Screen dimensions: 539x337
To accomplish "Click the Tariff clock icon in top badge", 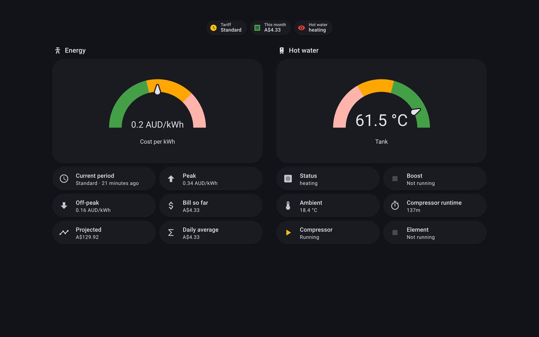I will (213, 28).
